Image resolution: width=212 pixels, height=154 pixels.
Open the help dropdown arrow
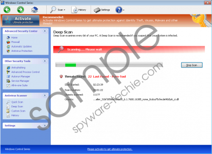click(124, 10)
